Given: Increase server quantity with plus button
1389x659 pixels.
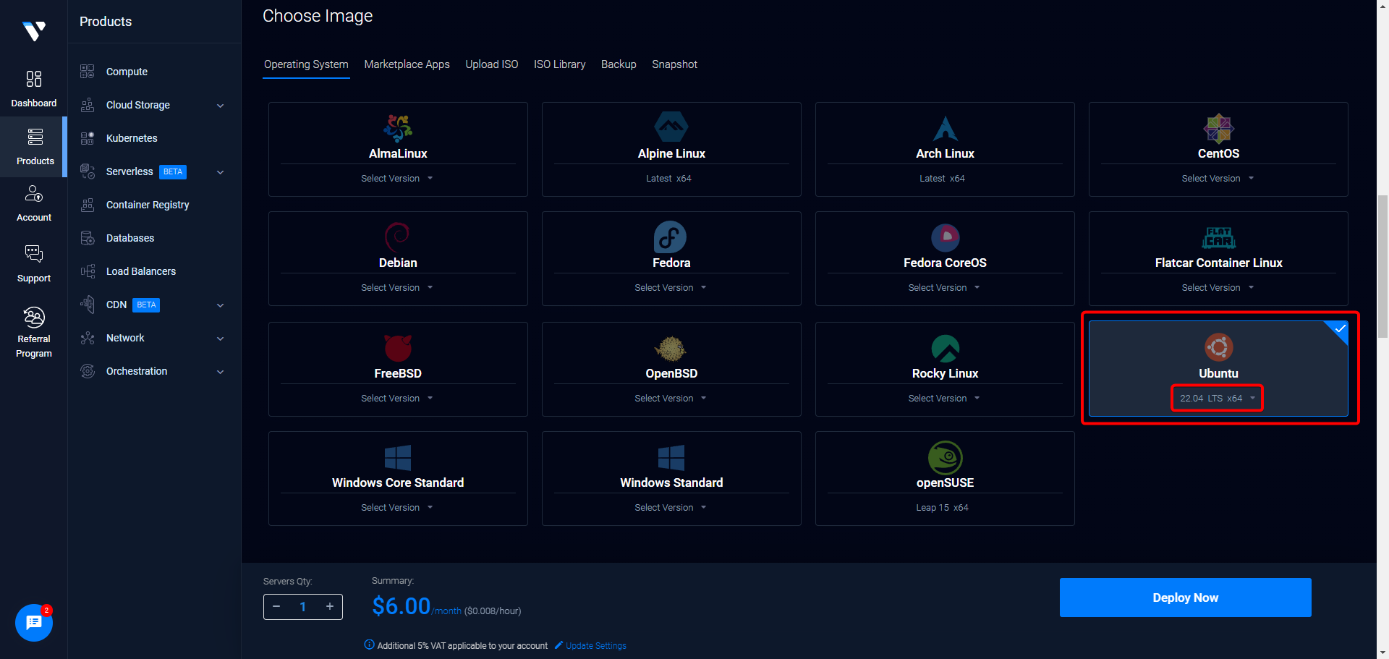Looking at the screenshot, I should [x=330, y=606].
